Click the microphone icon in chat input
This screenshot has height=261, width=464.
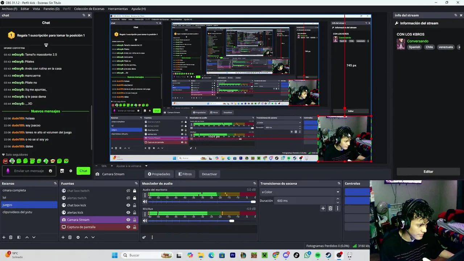(x=8, y=171)
